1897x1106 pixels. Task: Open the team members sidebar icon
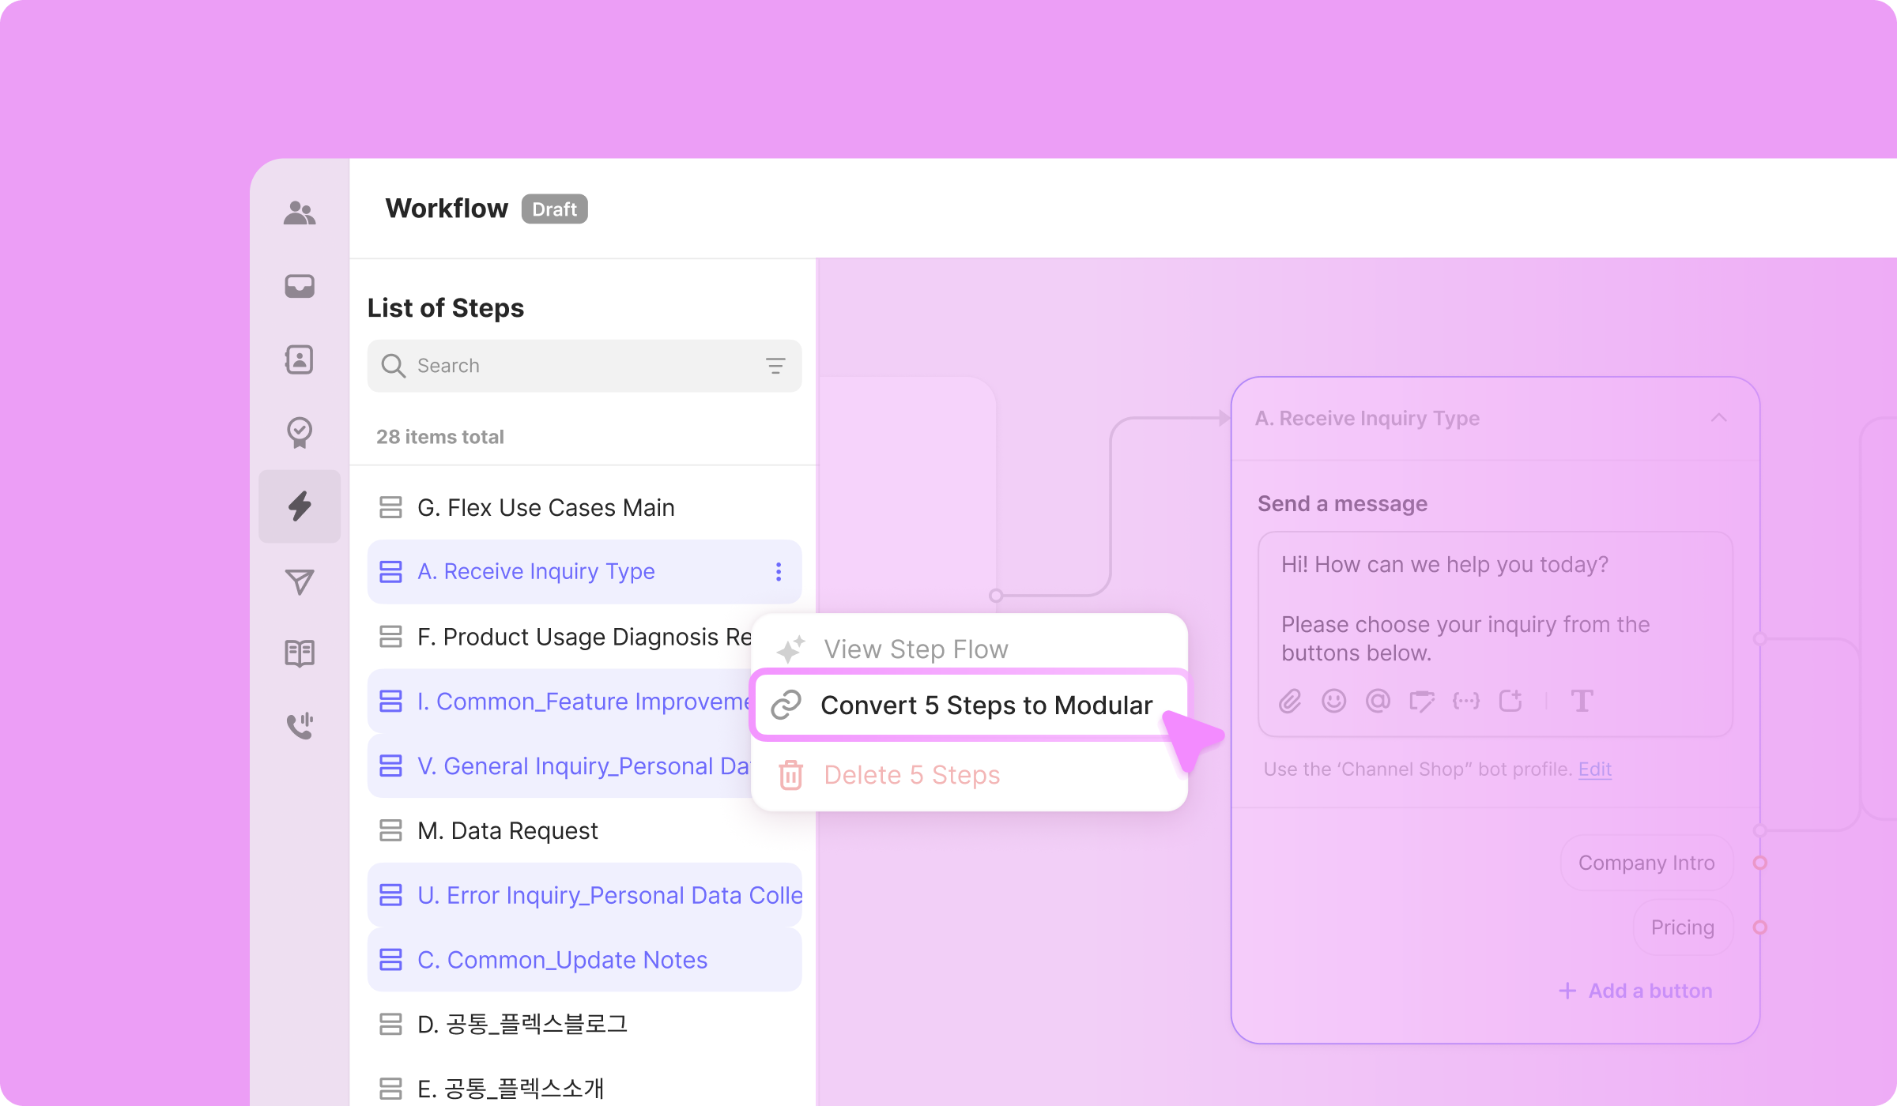[x=300, y=213]
